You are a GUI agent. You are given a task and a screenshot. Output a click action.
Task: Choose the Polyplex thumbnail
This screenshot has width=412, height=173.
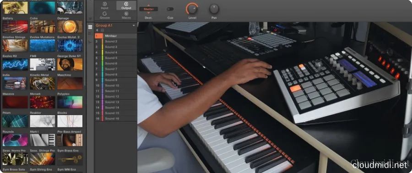70,102
